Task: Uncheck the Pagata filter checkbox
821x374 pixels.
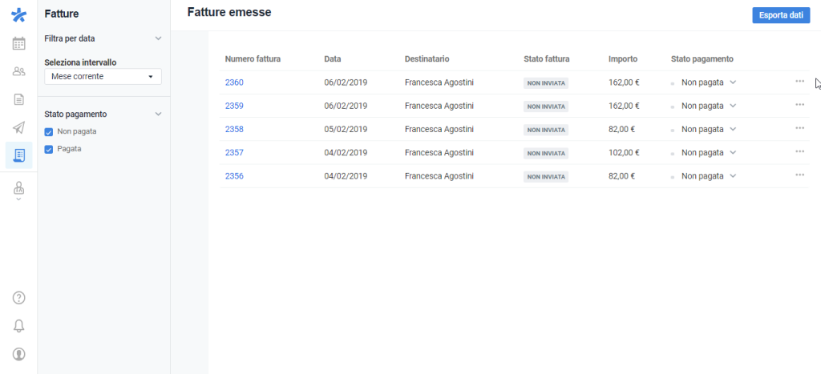Action: (x=49, y=149)
